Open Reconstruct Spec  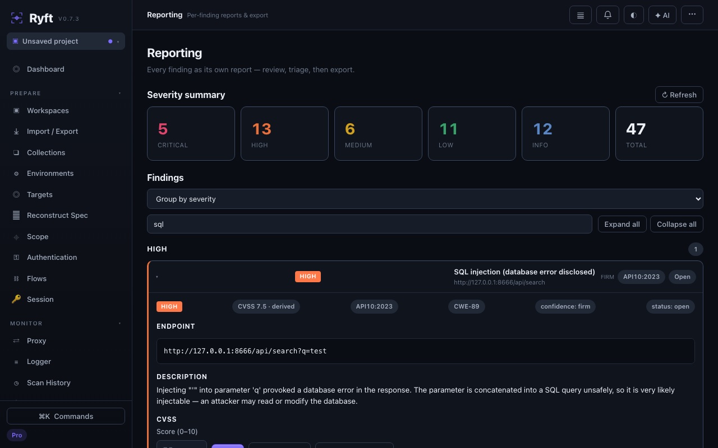point(66,215)
